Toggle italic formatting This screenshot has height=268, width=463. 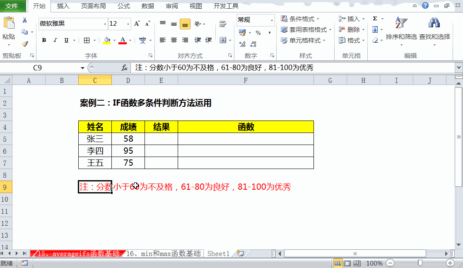point(55,40)
